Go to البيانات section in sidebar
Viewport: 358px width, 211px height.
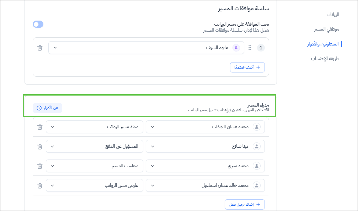pos(333,15)
